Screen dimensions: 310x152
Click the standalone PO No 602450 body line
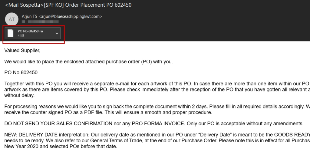click(21, 73)
